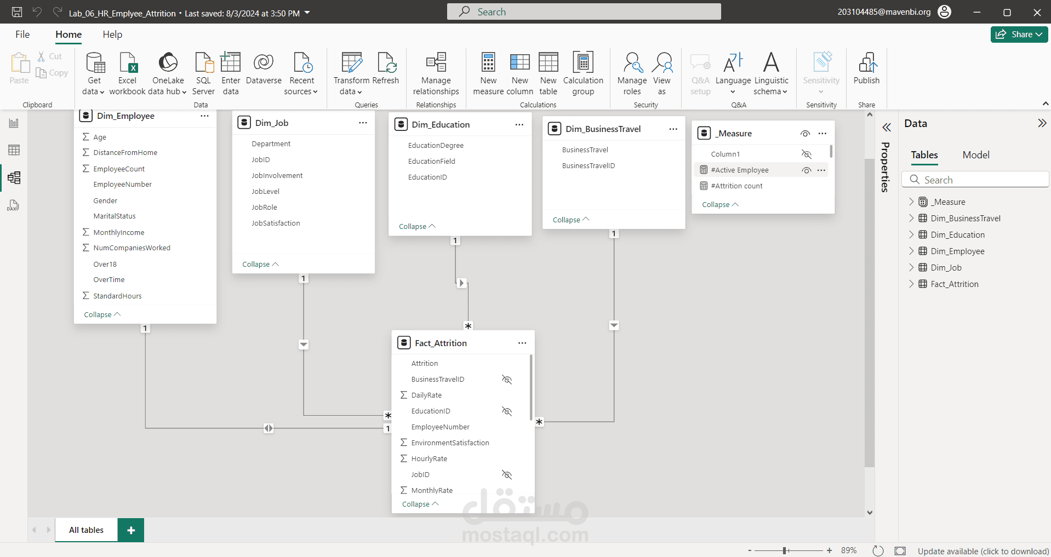Open Recent sources list
The width and height of the screenshot is (1051, 557).
pos(301,73)
